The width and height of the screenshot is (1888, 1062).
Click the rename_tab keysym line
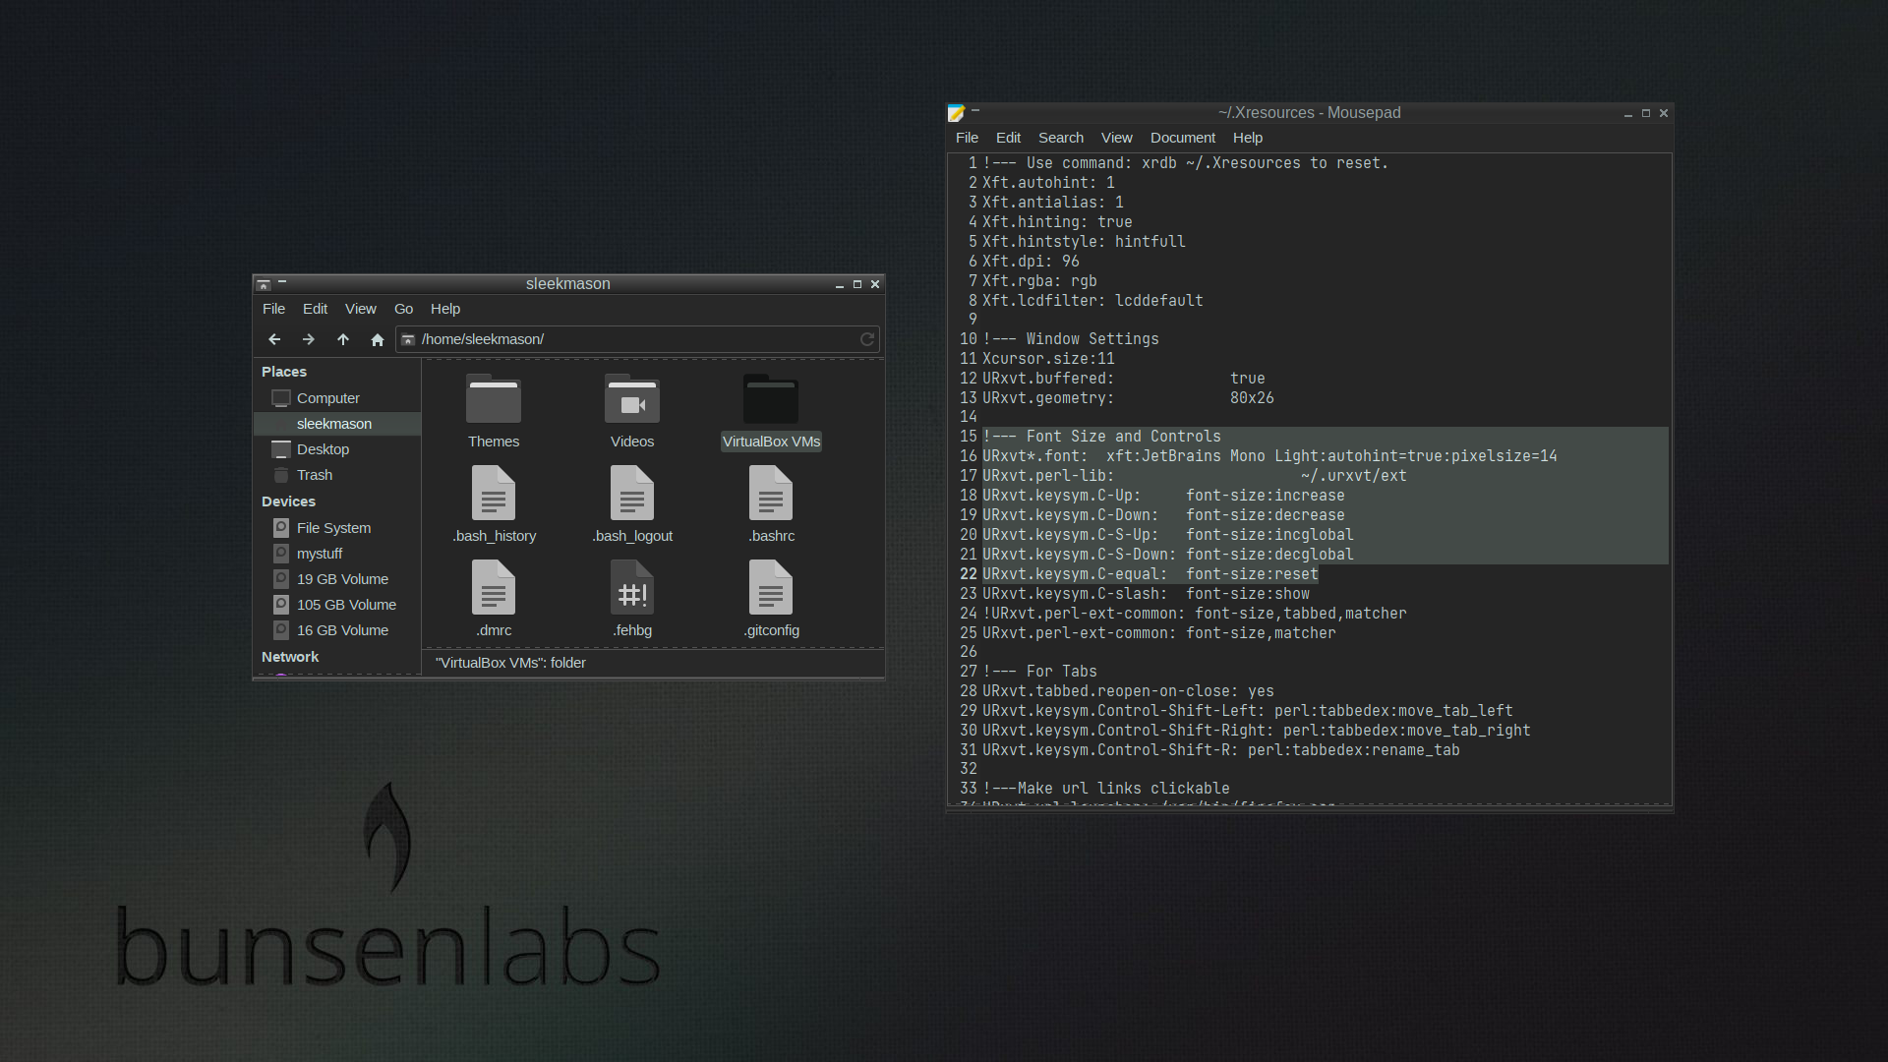[1221, 750]
